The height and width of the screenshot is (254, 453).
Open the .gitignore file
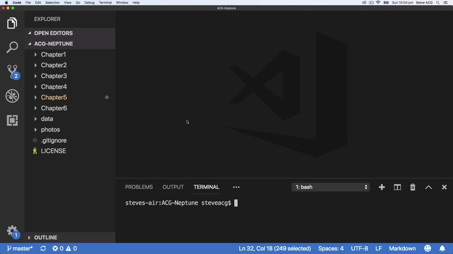pyautogui.click(x=53, y=140)
